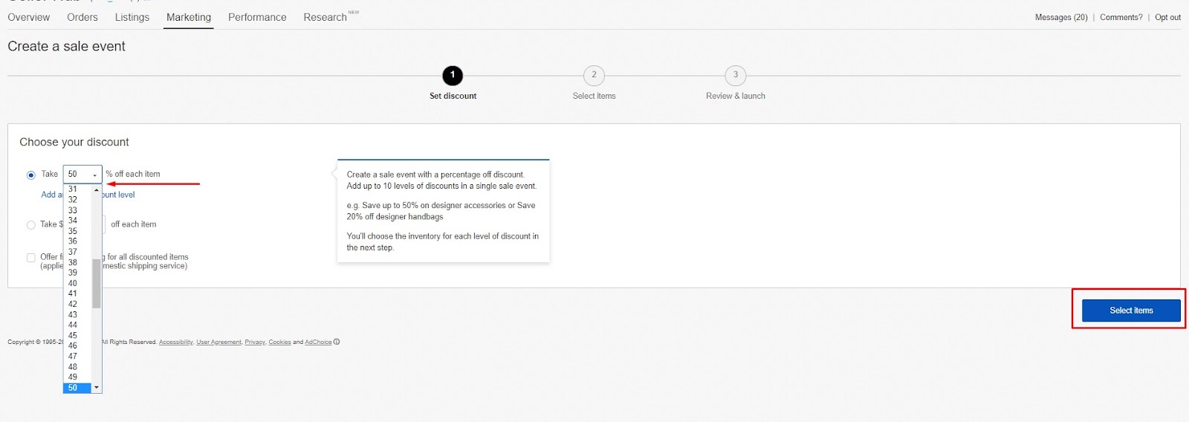This screenshot has width=1189, height=422.
Task: Click the dropdown list scrollbar thumb
Action: (x=97, y=283)
